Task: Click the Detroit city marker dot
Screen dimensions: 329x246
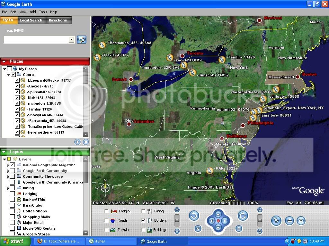Action: [131, 79]
